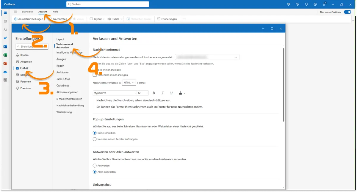
Task: Toggle italic formatting in message format
Action: point(162,93)
